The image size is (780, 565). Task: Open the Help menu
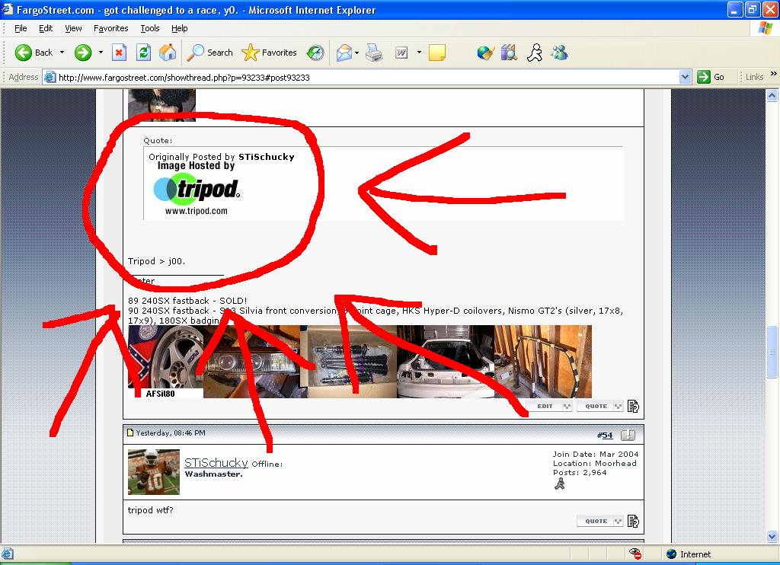click(x=180, y=28)
